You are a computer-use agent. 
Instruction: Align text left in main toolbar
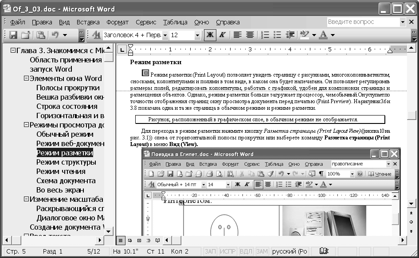pyautogui.click(x=237, y=35)
